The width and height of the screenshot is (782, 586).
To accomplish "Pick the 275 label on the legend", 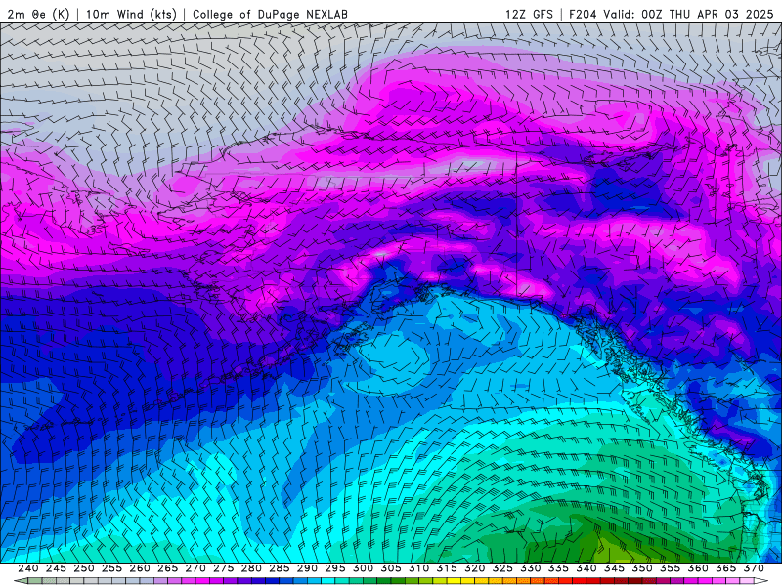I will [224, 568].
